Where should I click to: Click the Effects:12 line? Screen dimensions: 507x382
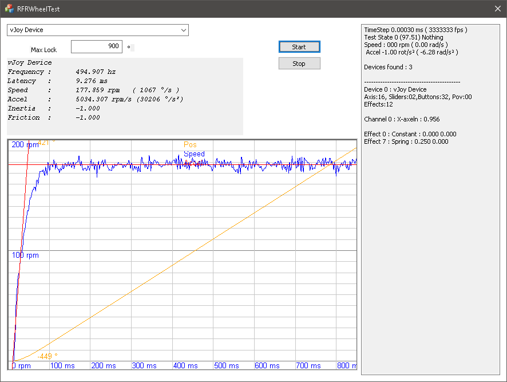coord(378,104)
